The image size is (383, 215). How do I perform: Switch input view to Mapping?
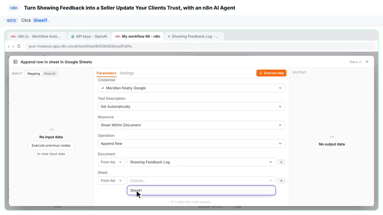point(34,73)
